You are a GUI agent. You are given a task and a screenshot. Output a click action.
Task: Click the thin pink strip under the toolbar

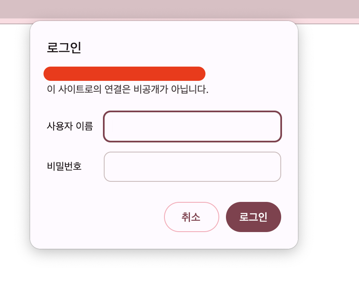(328, 21)
